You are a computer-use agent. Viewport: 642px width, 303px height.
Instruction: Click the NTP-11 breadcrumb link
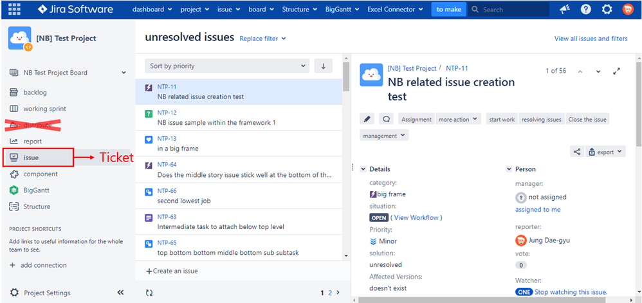[x=457, y=68]
